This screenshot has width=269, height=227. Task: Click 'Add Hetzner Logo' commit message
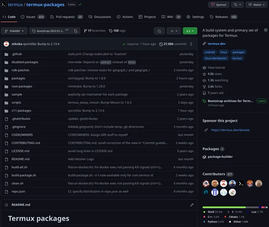81,159
